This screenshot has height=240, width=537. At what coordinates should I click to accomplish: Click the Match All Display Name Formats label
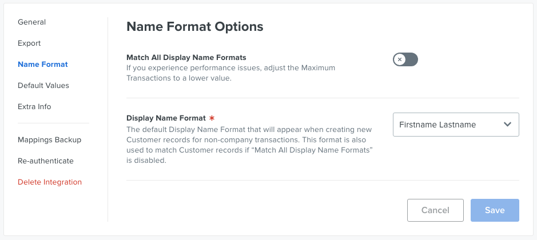(x=186, y=57)
